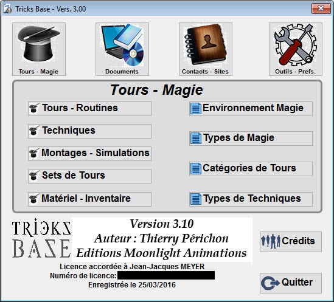Viewport: 334px width, 302px height.
Task: Click the document icon beside Environnement Magie
Action: [x=195, y=109]
